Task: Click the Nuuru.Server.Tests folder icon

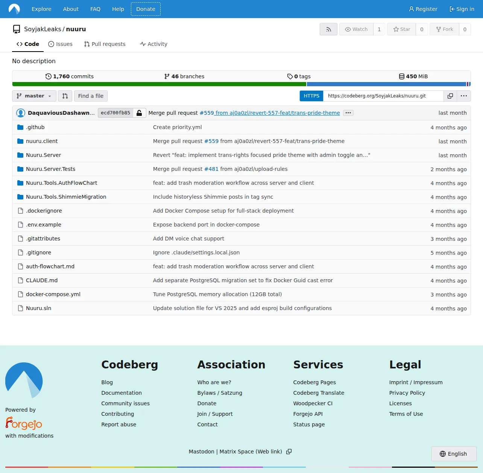Action: (x=20, y=169)
